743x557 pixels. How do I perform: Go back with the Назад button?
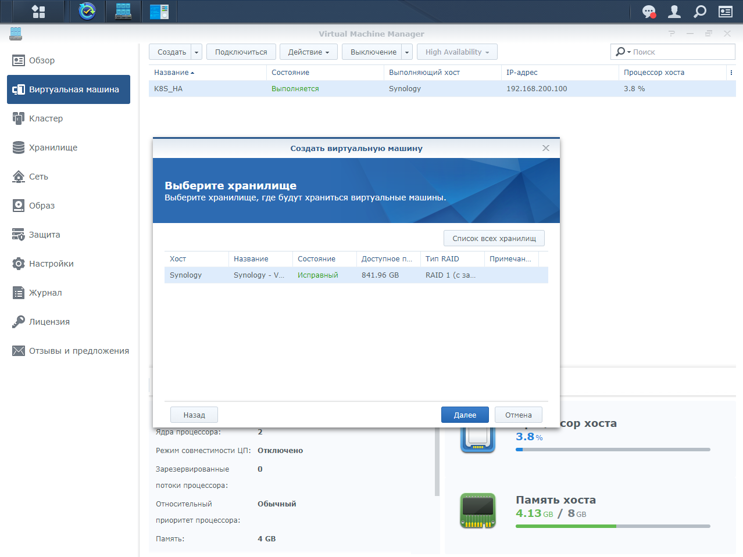point(194,415)
